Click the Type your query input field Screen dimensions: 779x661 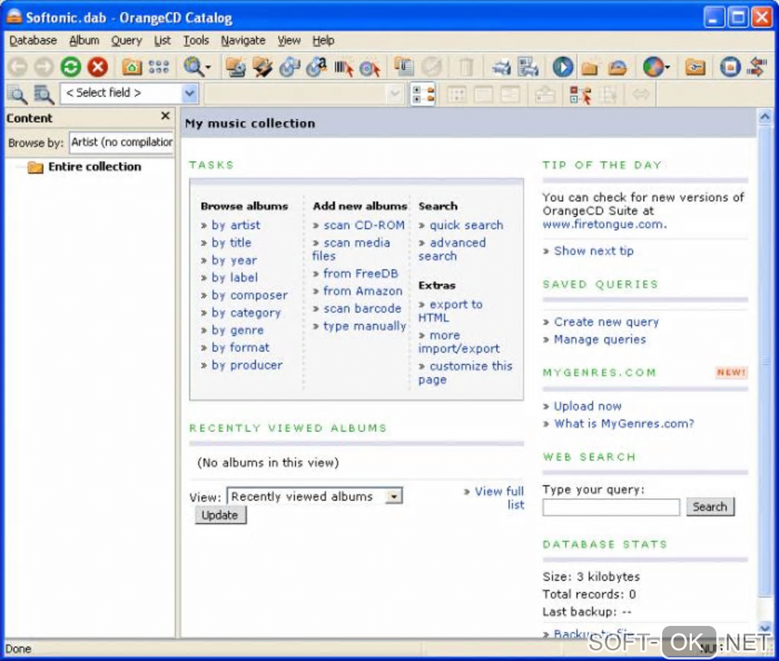coord(611,507)
